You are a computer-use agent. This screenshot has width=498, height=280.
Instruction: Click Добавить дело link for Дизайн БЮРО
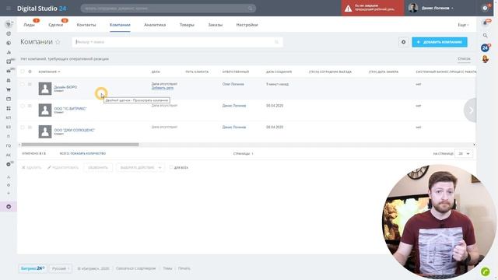[x=163, y=88]
